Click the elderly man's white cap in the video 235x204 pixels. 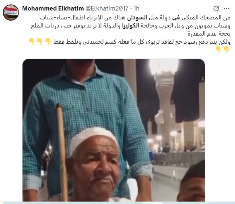(93, 139)
